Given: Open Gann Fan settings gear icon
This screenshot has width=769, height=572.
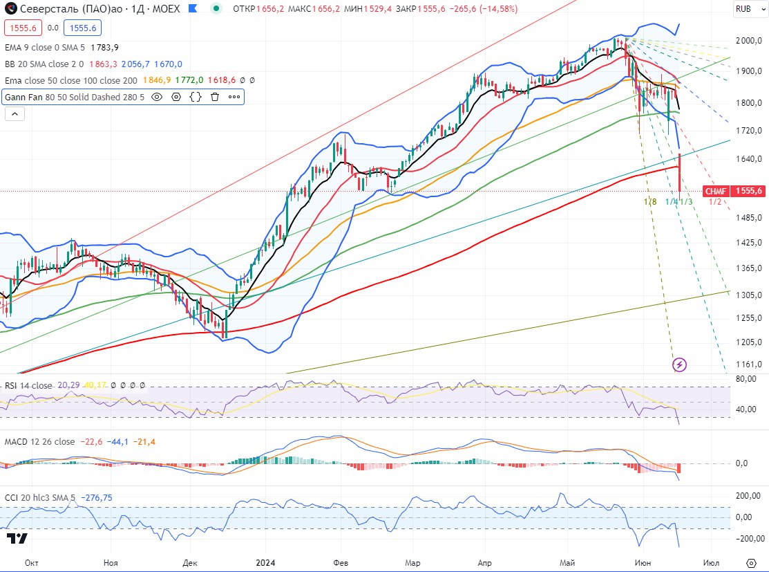Looking at the screenshot, I should (x=176, y=97).
